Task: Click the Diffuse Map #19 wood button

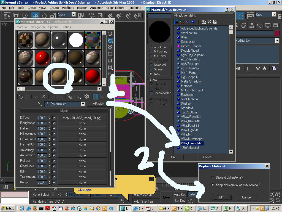Action: tap(82, 118)
